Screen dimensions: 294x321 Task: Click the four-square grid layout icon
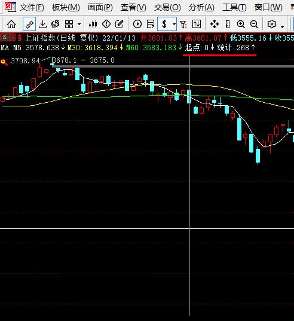69,24
